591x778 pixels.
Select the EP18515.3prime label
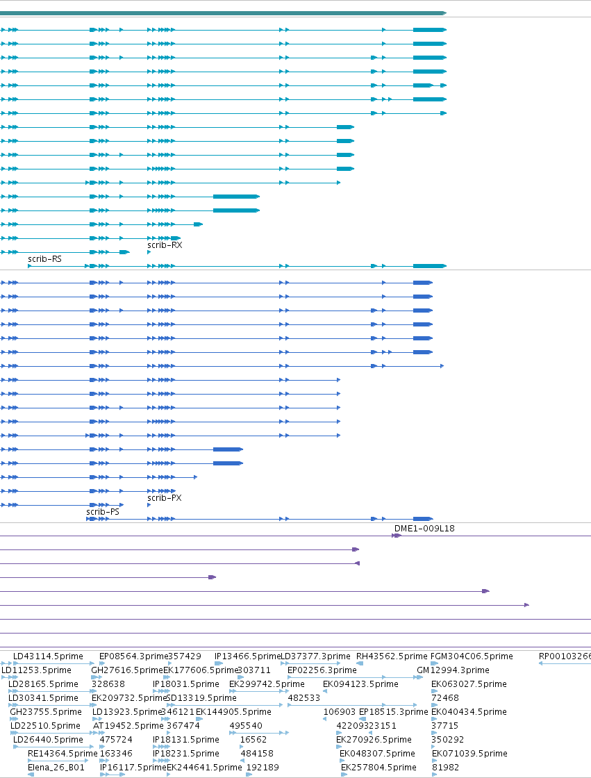coord(394,712)
